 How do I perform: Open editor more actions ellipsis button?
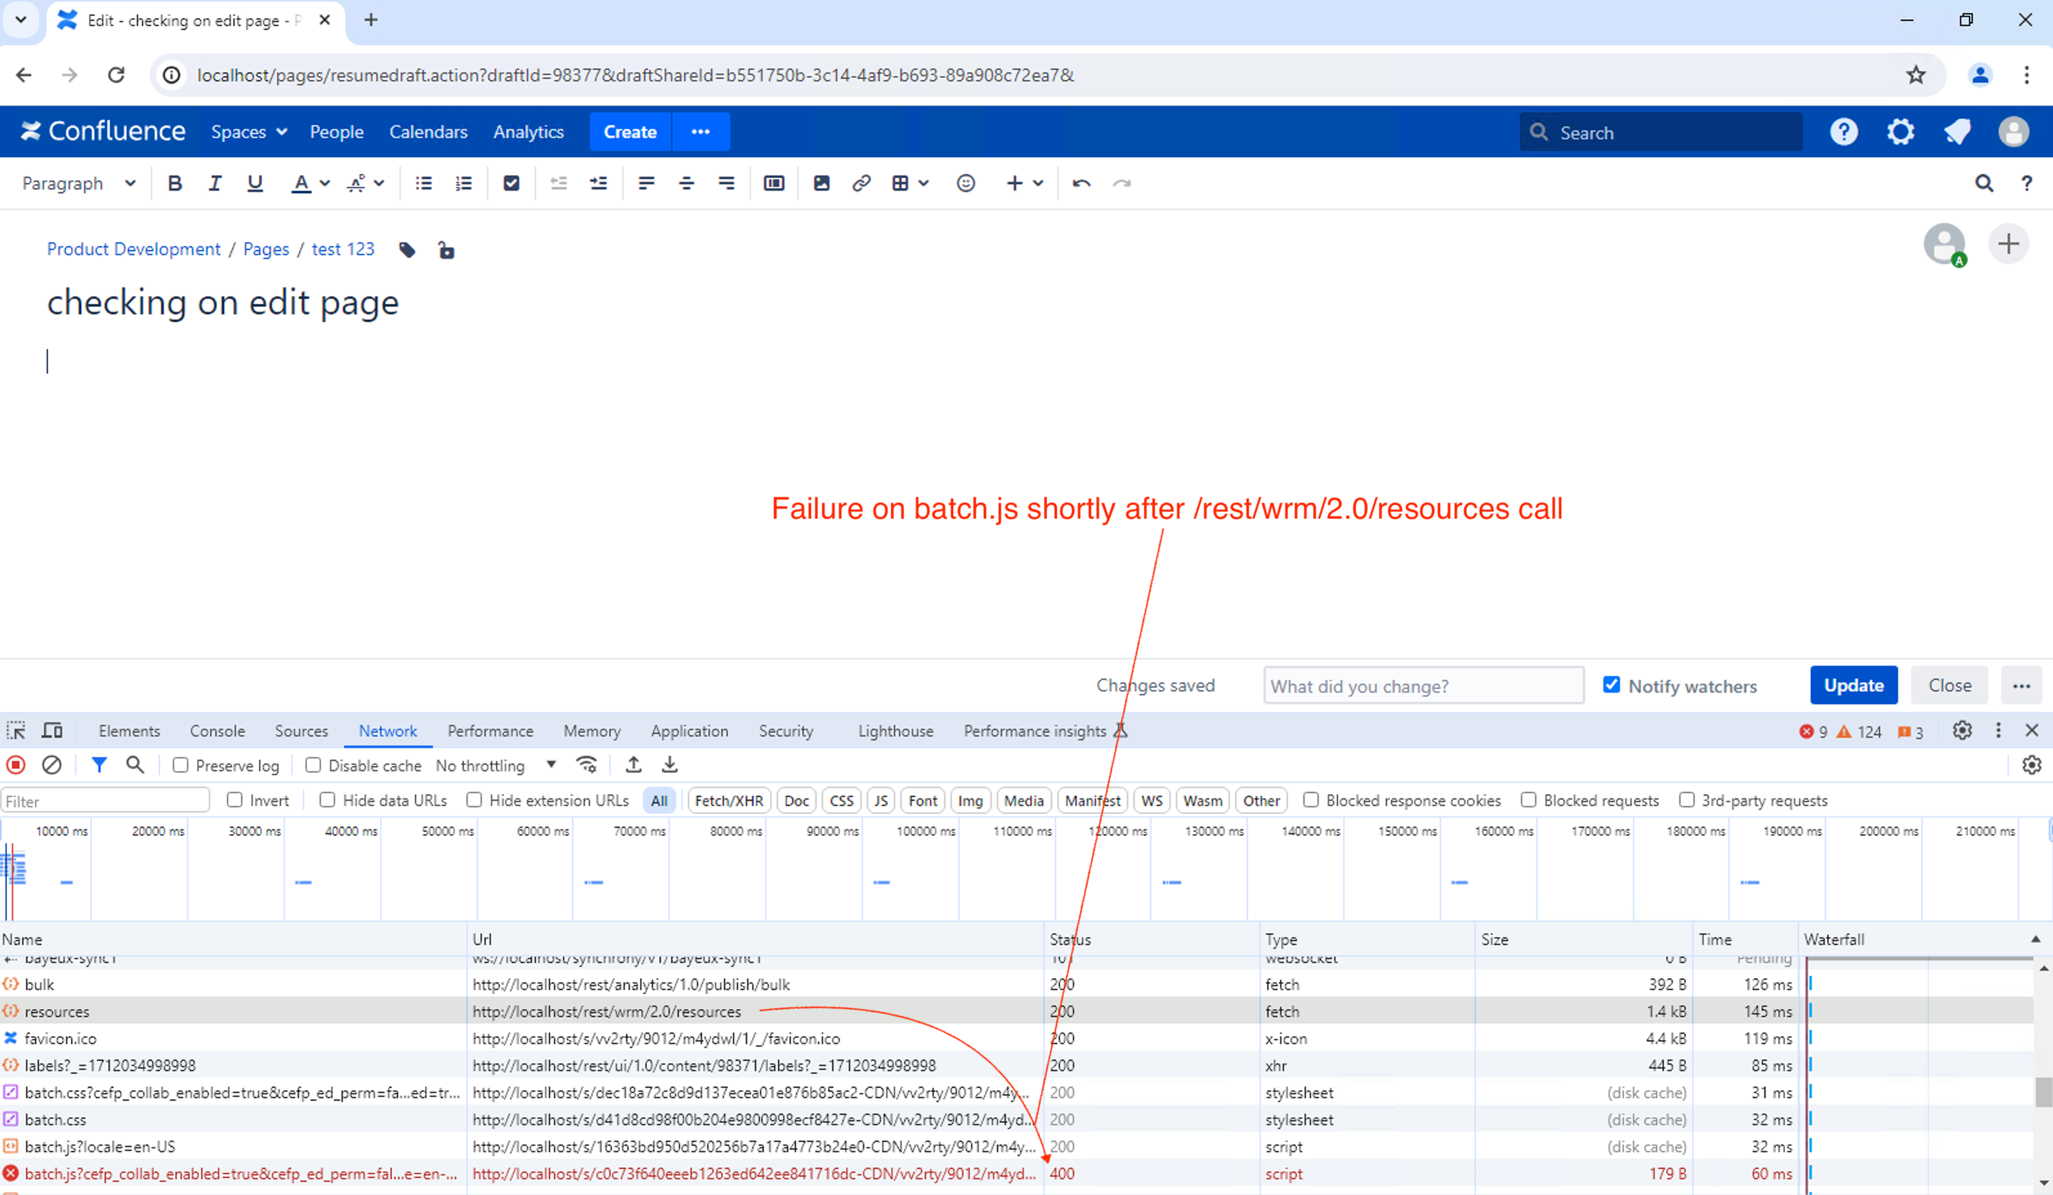(x=2022, y=686)
